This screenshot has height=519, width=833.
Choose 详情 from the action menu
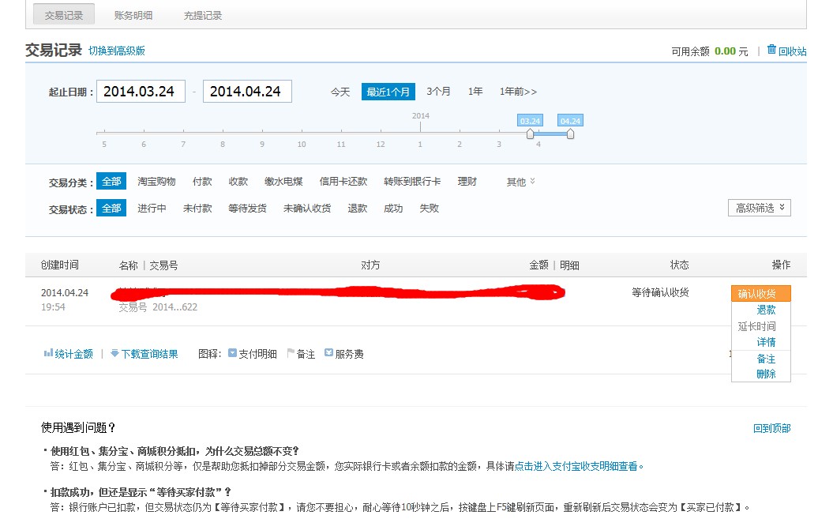tap(766, 342)
